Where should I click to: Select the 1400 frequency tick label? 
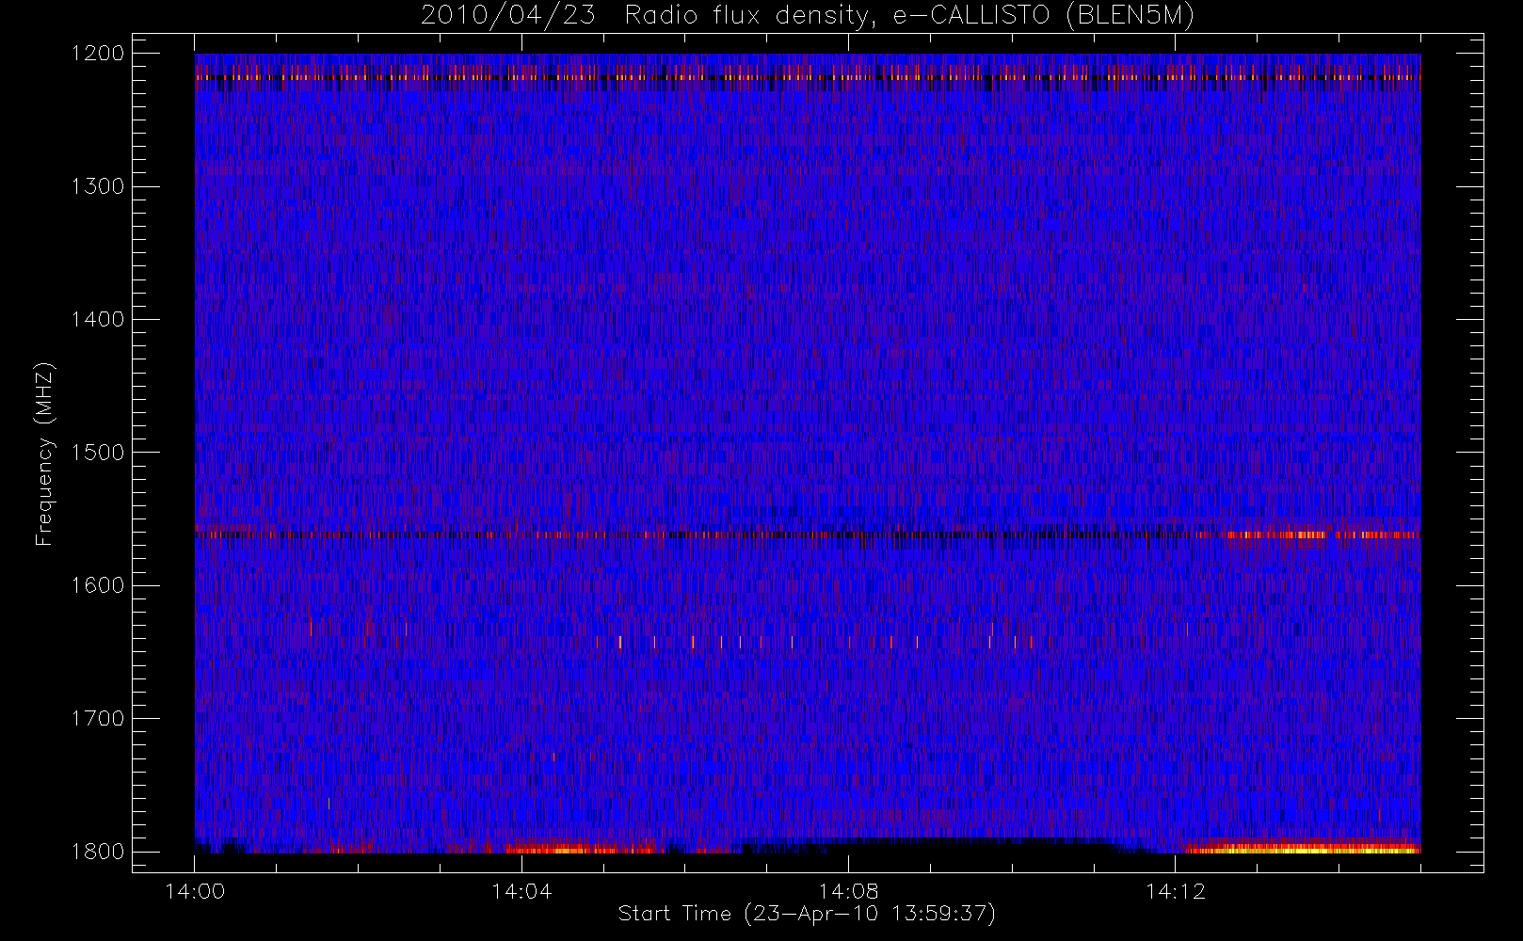tap(98, 319)
